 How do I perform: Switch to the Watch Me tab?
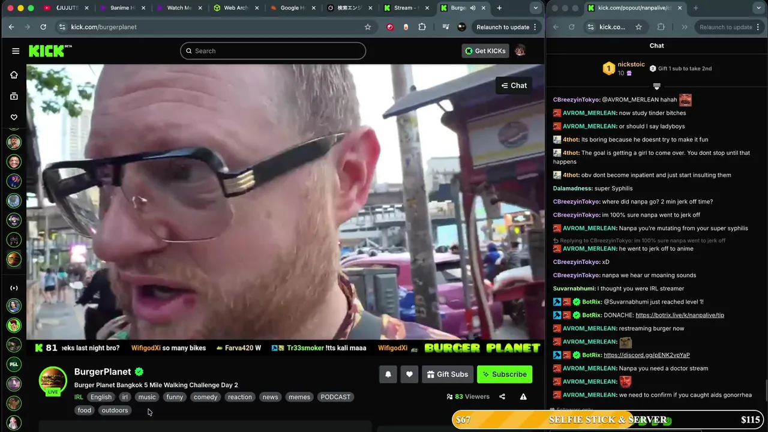pos(179,8)
